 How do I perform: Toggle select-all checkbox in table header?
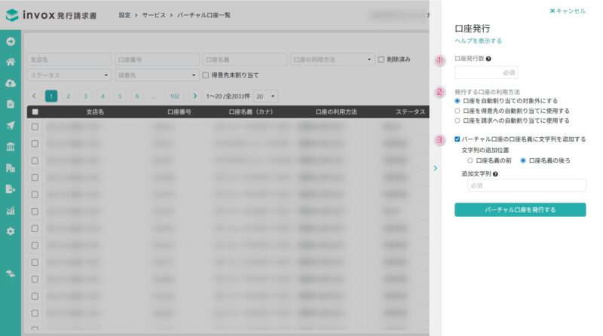(35, 111)
